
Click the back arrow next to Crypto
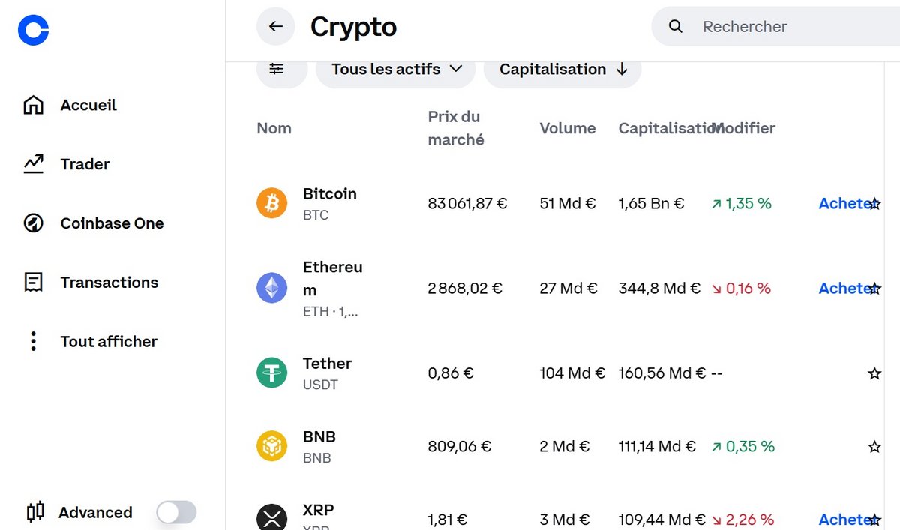point(275,26)
